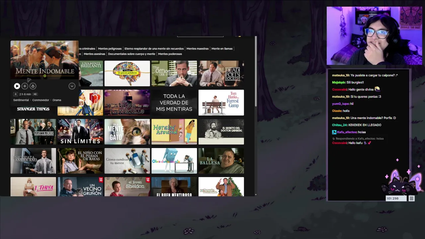The image size is (425, 239).
Task: Open the Mentes maestras category
Action: (x=198, y=48)
